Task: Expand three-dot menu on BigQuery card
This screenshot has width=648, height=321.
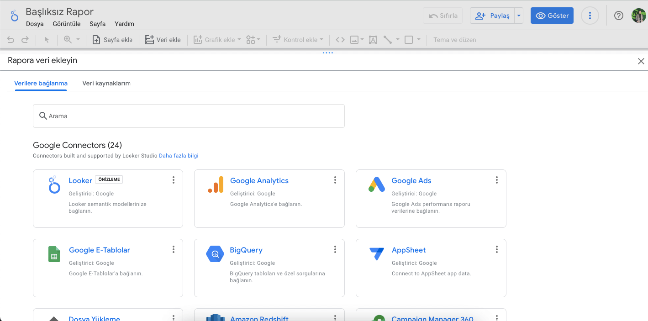Action: point(335,250)
